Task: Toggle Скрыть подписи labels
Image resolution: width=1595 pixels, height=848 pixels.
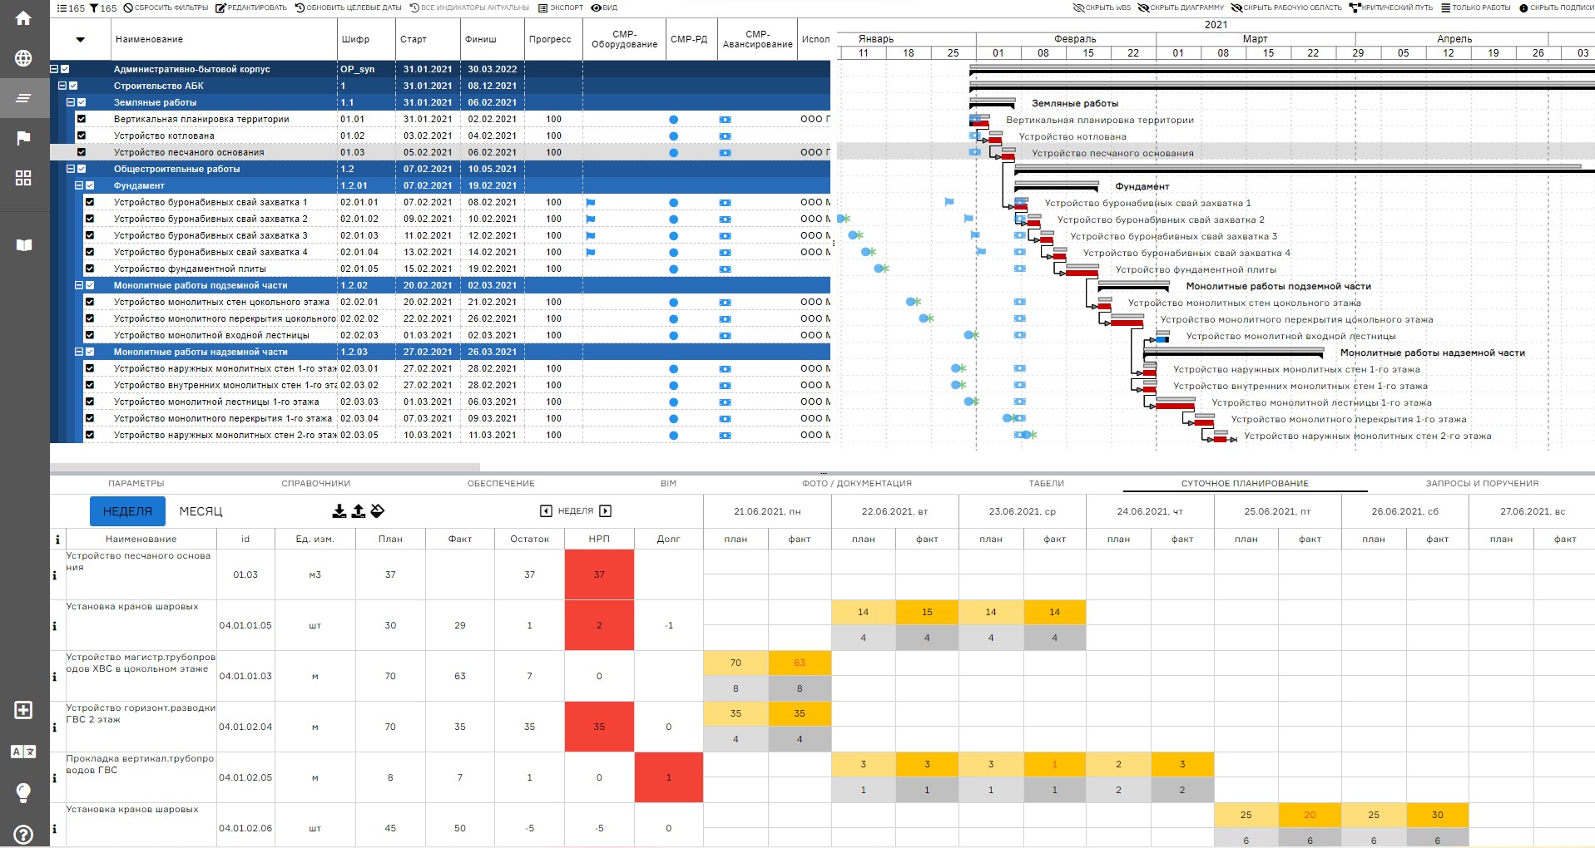Action: [1557, 7]
